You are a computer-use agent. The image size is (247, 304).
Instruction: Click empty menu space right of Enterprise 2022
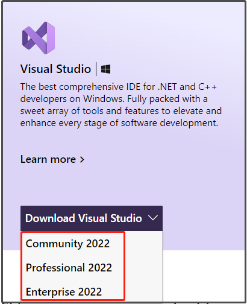point(143,292)
